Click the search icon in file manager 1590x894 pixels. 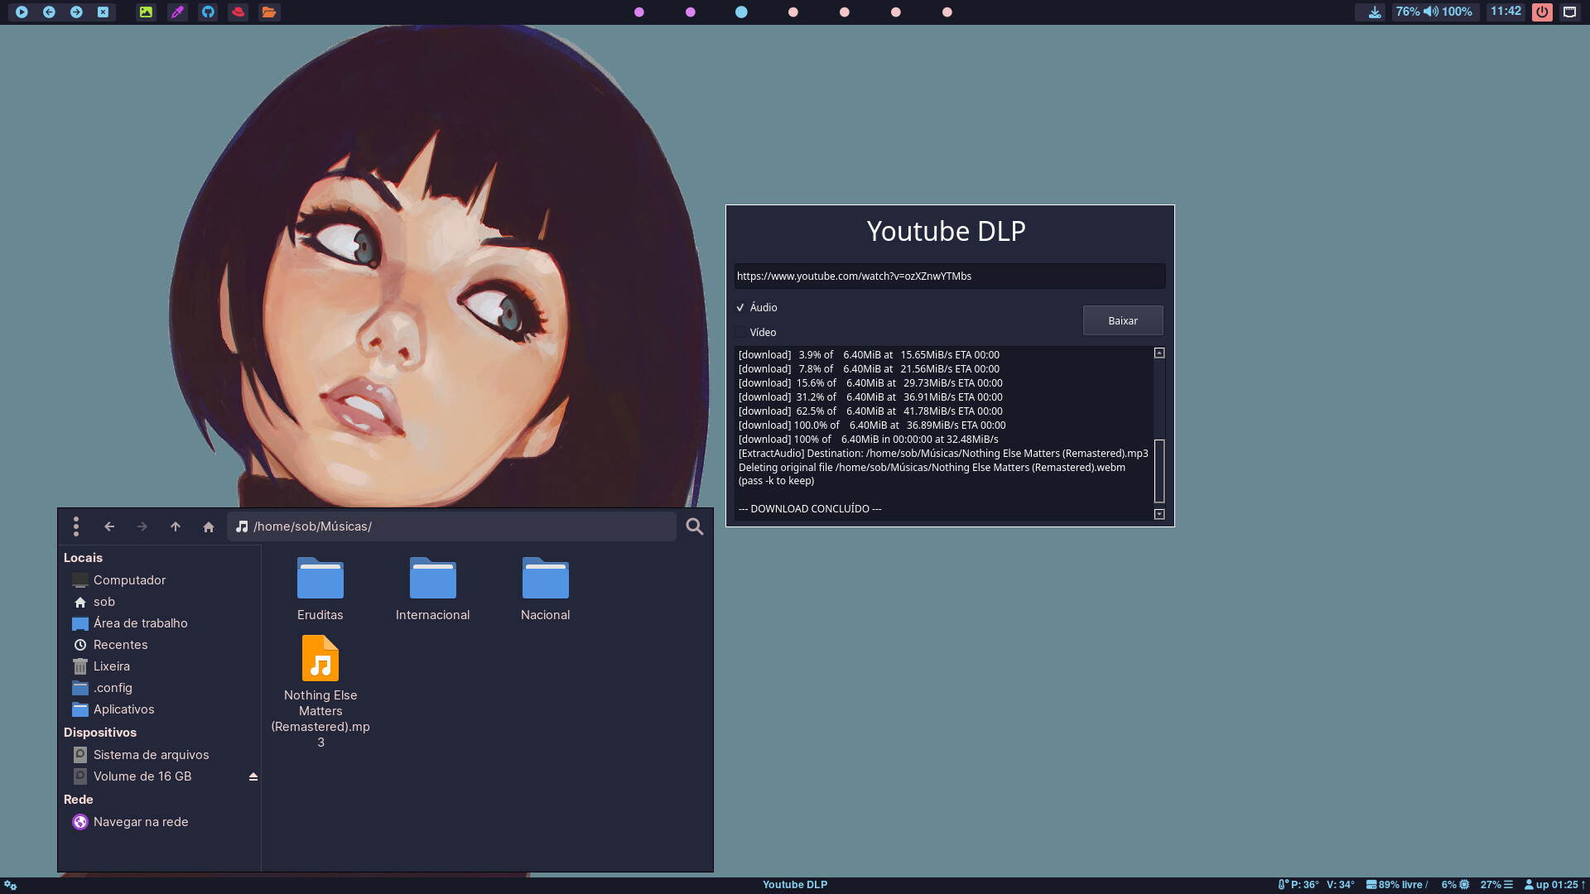[x=694, y=526]
